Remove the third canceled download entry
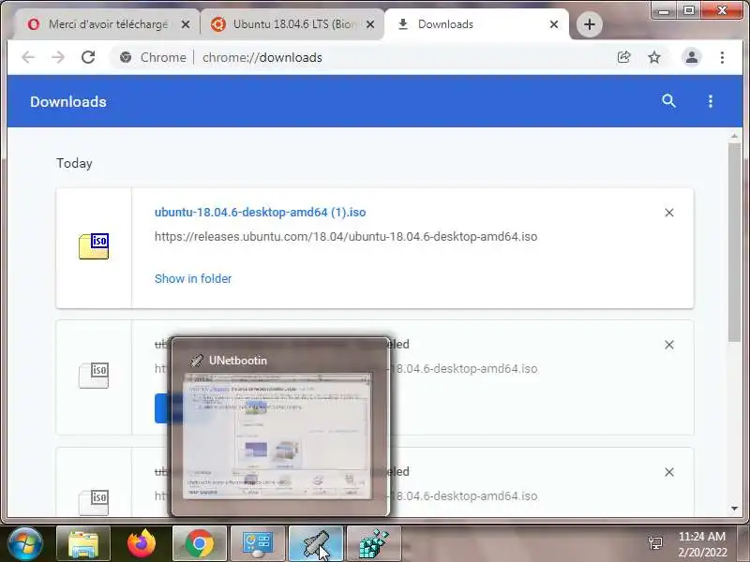 [x=668, y=472]
